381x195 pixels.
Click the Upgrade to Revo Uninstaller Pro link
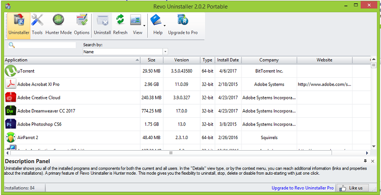click(302, 188)
